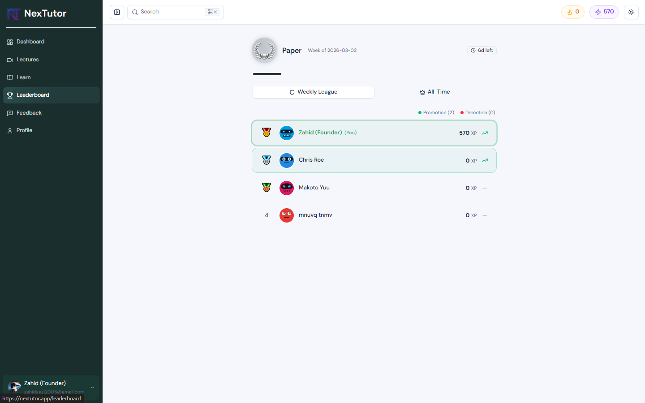Click the streak flame counter

tap(573, 12)
